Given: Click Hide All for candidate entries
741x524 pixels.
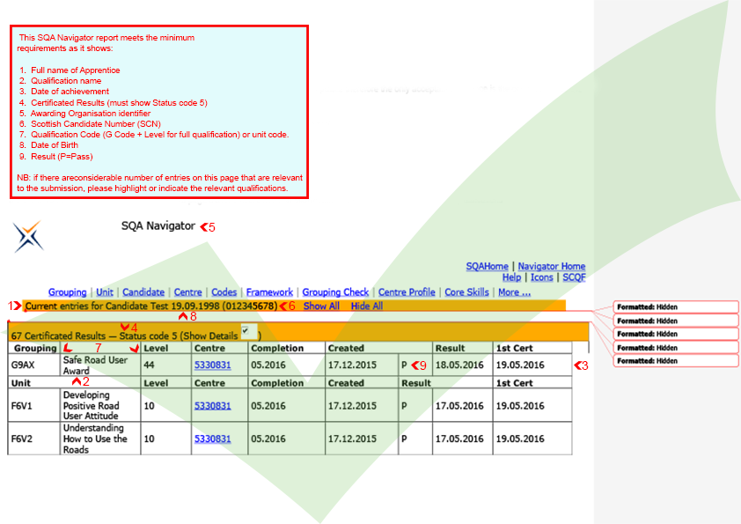Looking at the screenshot, I should point(367,306).
